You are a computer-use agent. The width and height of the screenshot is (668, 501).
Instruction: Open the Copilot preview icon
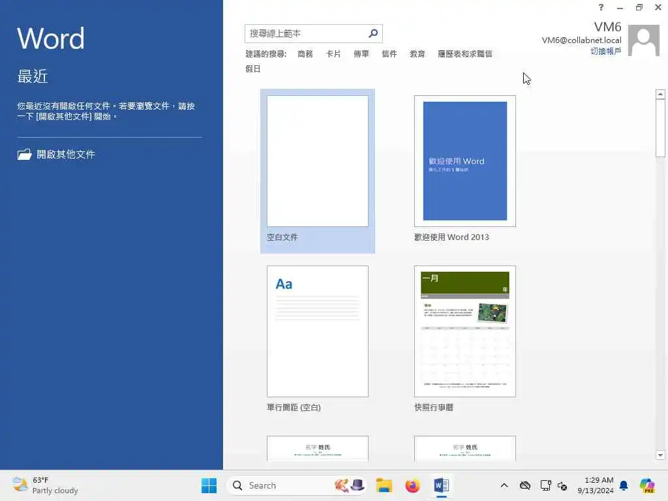[647, 485]
